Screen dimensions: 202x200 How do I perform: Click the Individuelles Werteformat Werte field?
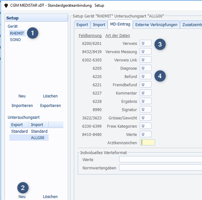tap(160, 160)
